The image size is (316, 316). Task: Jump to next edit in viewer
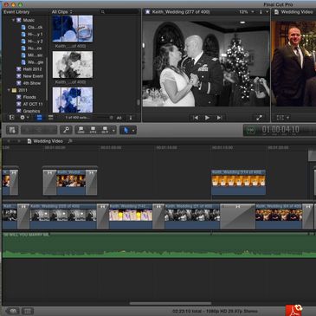(219, 118)
